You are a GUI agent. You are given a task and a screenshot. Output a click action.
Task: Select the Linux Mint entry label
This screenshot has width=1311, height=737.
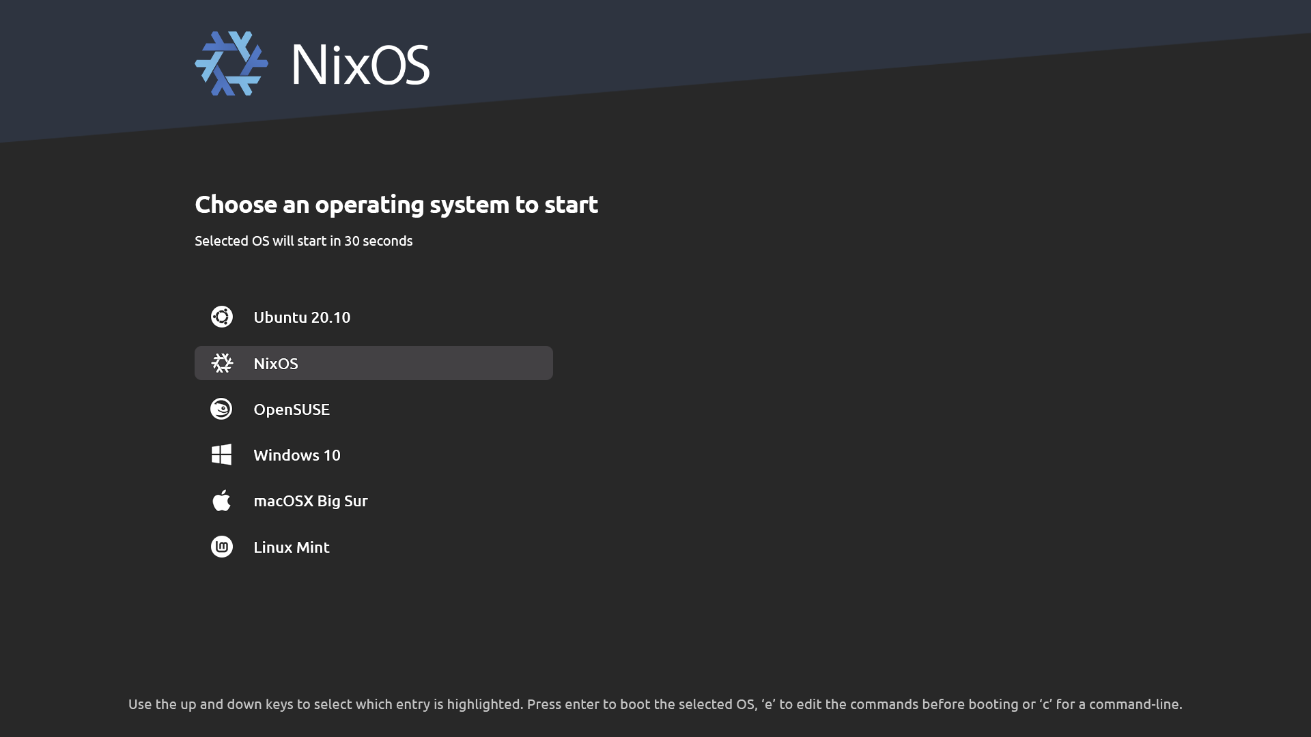point(292,547)
